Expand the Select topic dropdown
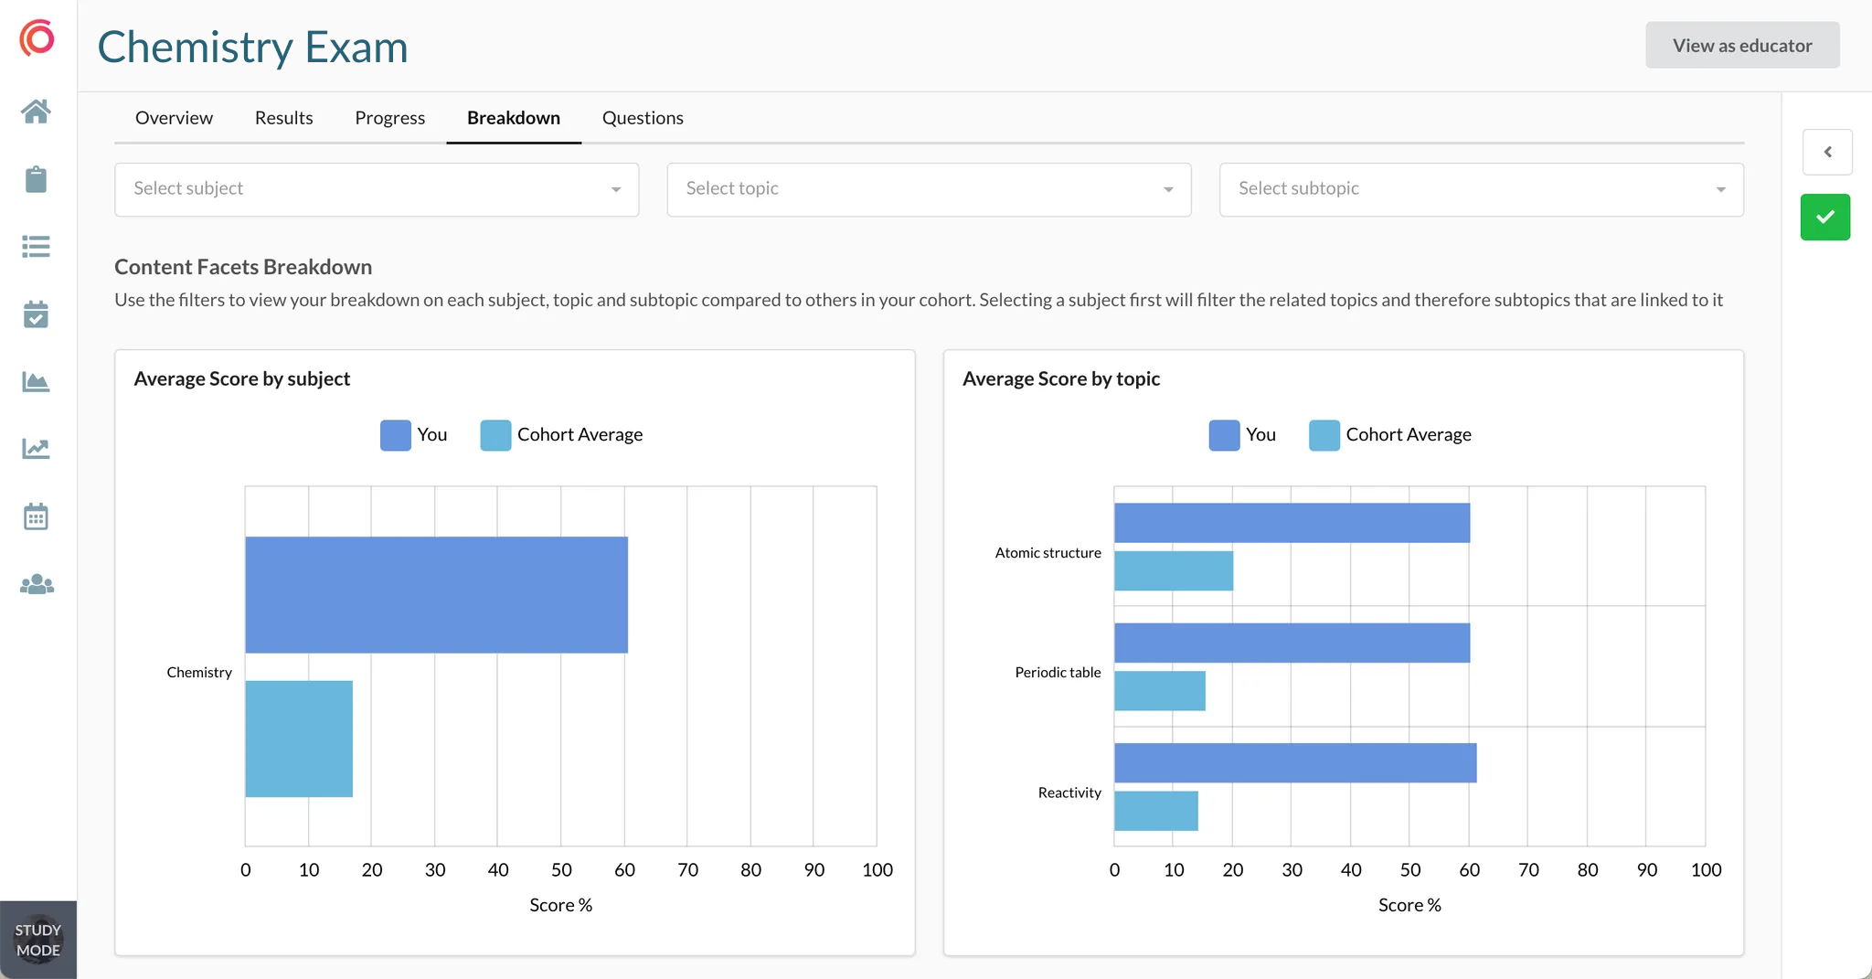1872x979 pixels. pyautogui.click(x=929, y=189)
